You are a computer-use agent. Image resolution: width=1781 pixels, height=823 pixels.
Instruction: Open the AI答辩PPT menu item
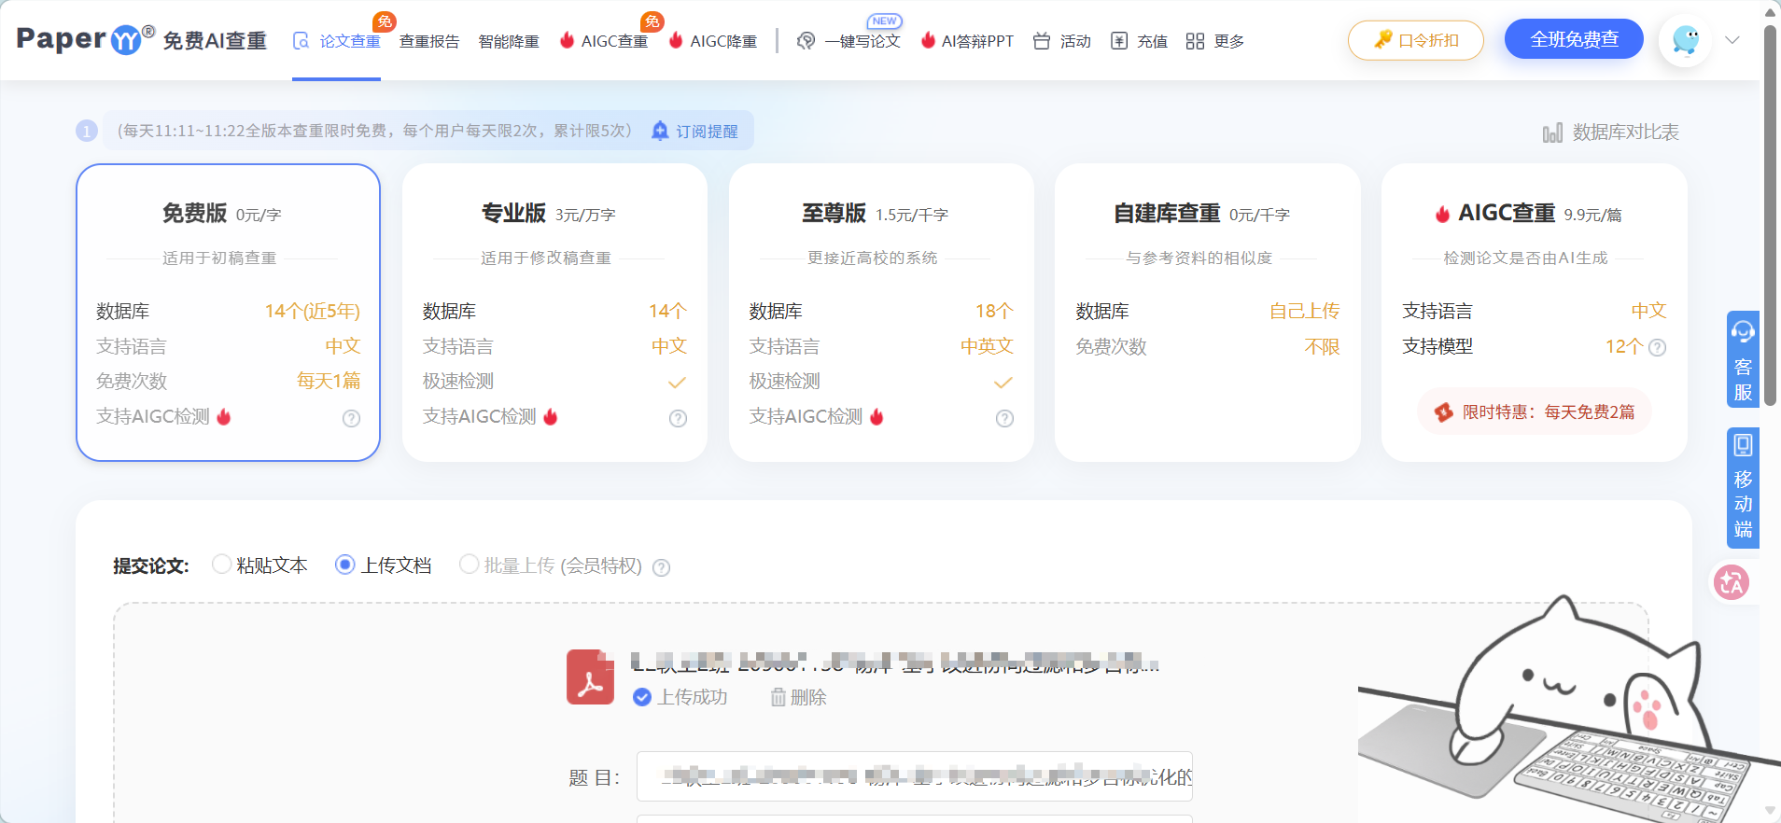point(967,41)
